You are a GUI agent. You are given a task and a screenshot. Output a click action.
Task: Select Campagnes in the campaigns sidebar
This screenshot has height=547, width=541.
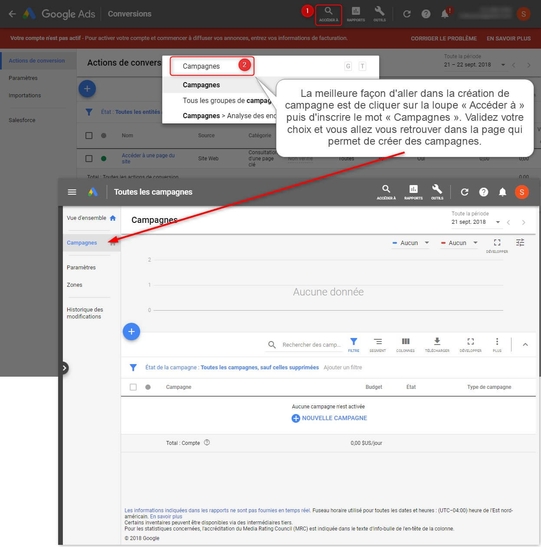coord(82,243)
